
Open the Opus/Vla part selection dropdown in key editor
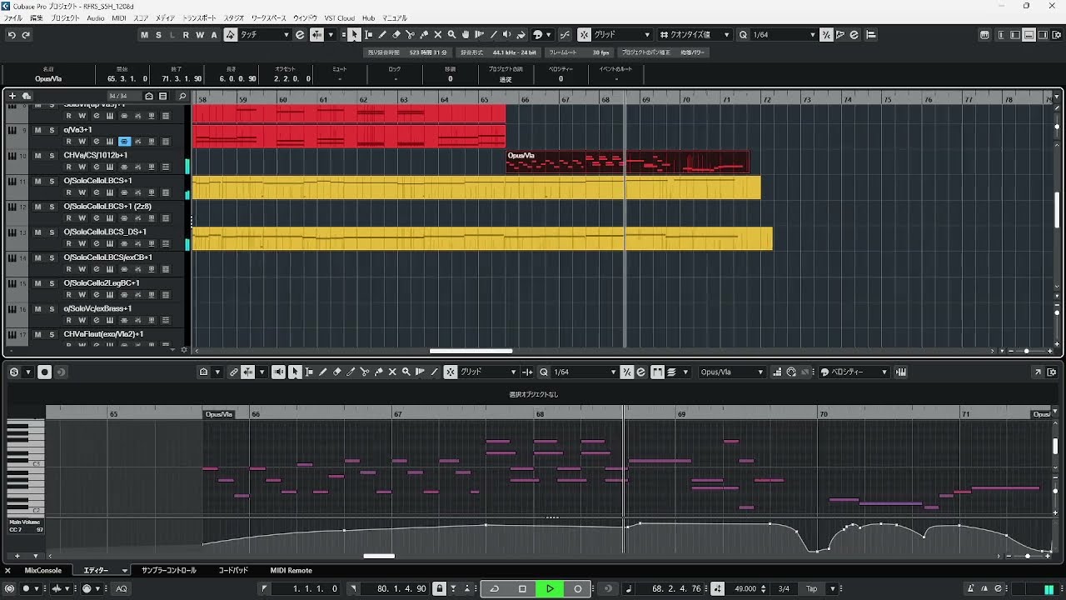click(733, 372)
